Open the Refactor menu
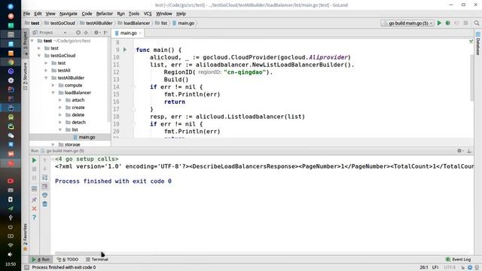Screen dimensions: 482x271 point(105,14)
